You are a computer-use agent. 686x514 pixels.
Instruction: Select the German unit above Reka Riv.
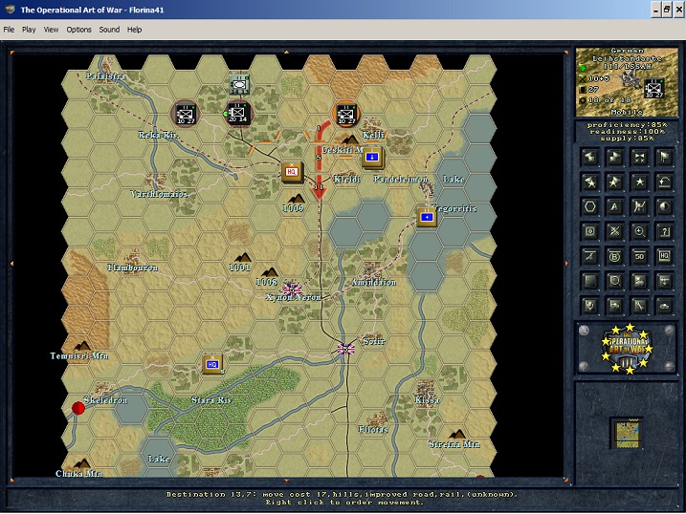[x=186, y=114]
